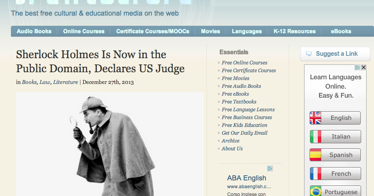The height and width of the screenshot is (196, 374).
Task: Open the Audio Books menu
Action: 34,31
